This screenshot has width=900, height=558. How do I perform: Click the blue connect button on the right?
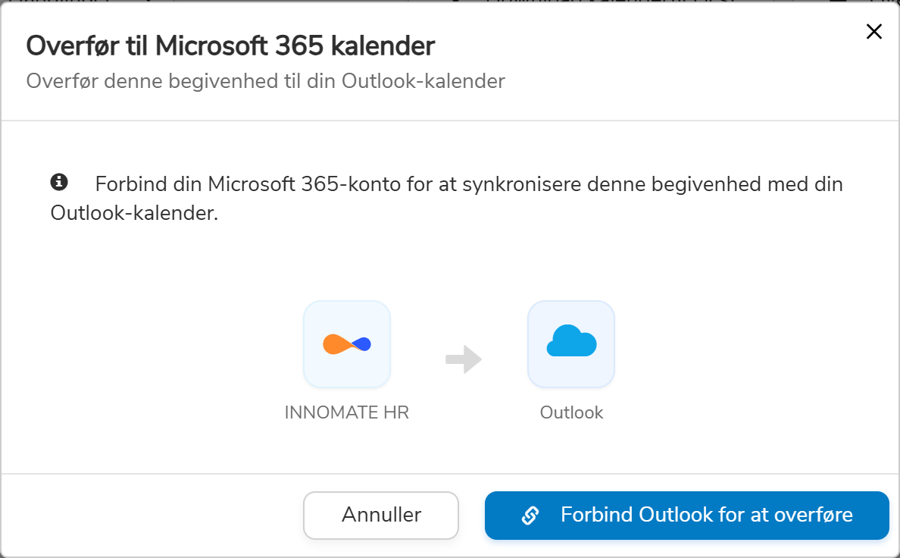[x=686, y=515]
